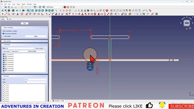194x109 pixels.
Task: Click the Show Listed button
Action: coord(6,51)
